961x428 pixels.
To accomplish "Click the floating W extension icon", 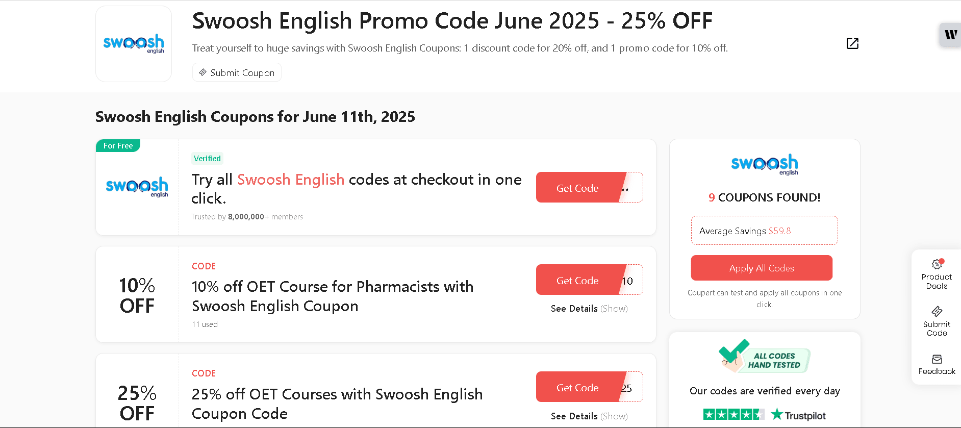I will pos(950,35).
